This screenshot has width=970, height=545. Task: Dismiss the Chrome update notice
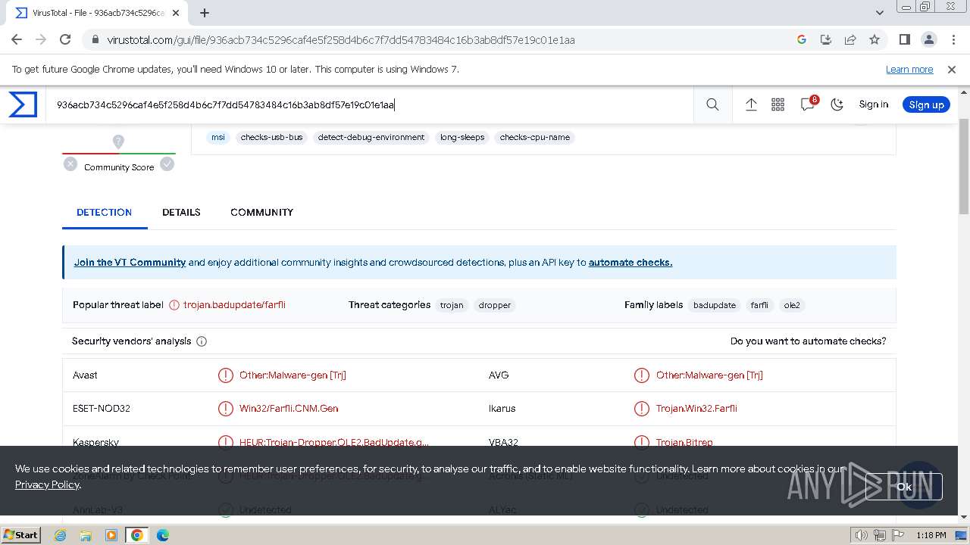[x=952, y=69]
